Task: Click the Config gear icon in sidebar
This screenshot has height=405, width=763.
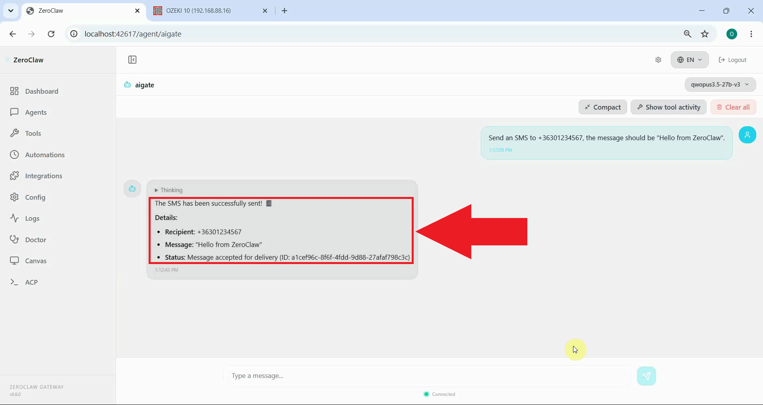Action: 14,197
